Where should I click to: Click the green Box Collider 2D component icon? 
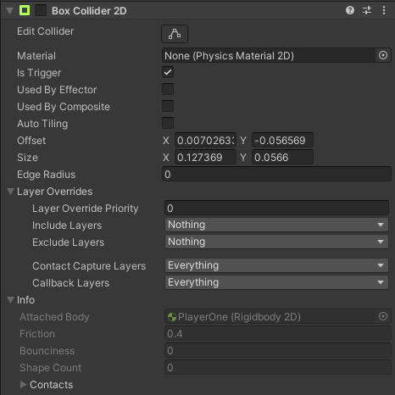click(25, 10)
